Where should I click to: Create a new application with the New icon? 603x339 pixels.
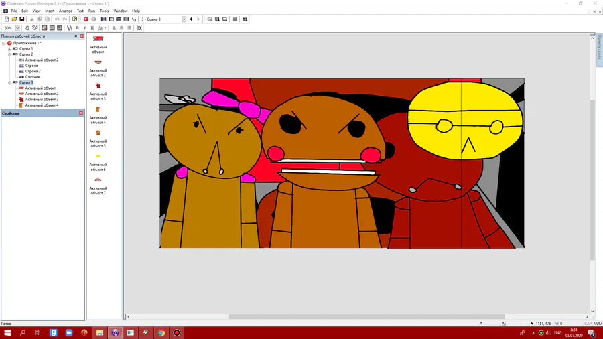[x=7, y=19]
